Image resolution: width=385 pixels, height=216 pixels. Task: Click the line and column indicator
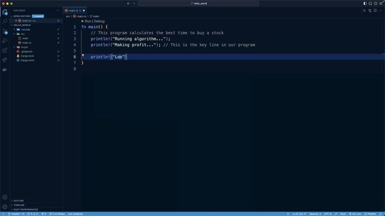[x=299, y=214]
